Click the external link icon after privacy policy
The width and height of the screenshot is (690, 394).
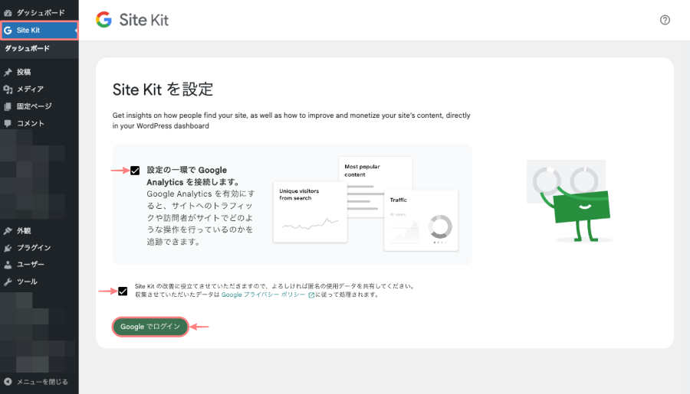(x=311, y=295)
